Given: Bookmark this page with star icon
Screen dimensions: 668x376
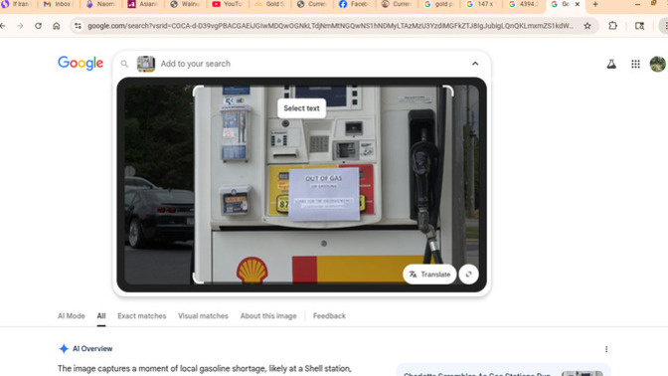Looking at the screenshot, I should pos(587,26).
